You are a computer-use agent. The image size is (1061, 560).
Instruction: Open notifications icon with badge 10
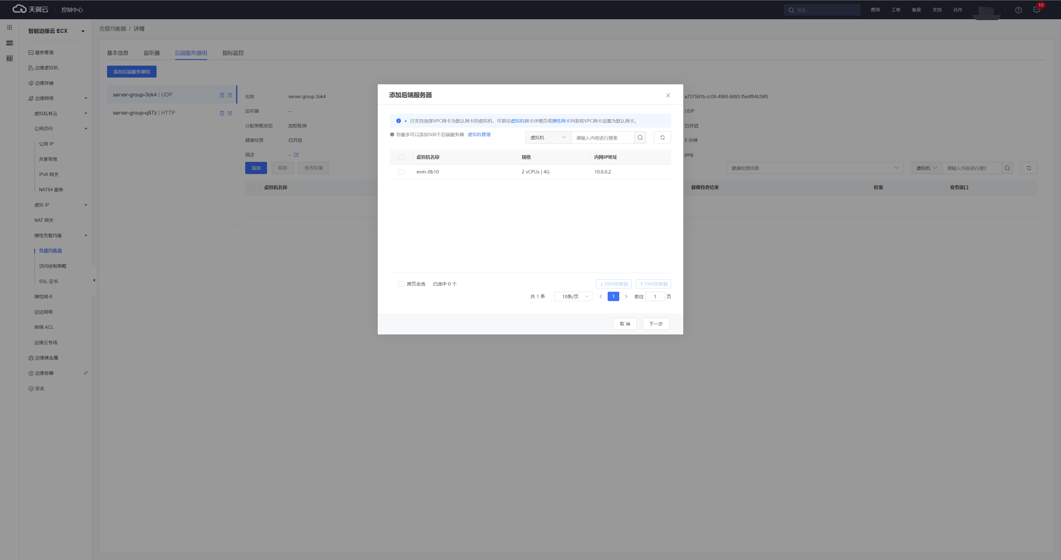pos(1037,10)
